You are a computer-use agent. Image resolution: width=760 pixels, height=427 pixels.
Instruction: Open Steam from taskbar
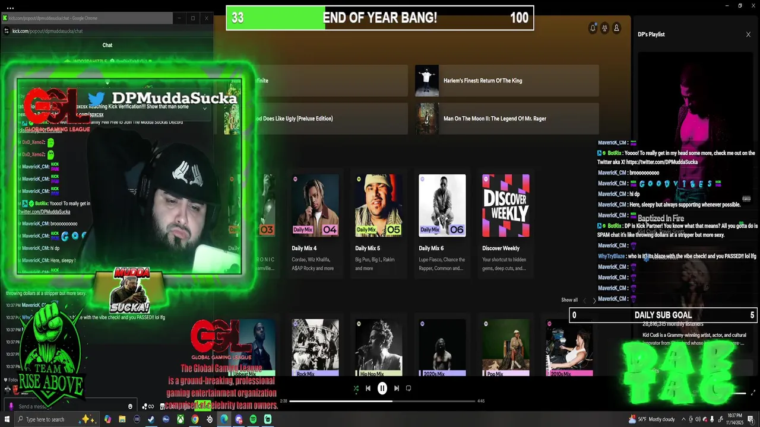point(151,419)
